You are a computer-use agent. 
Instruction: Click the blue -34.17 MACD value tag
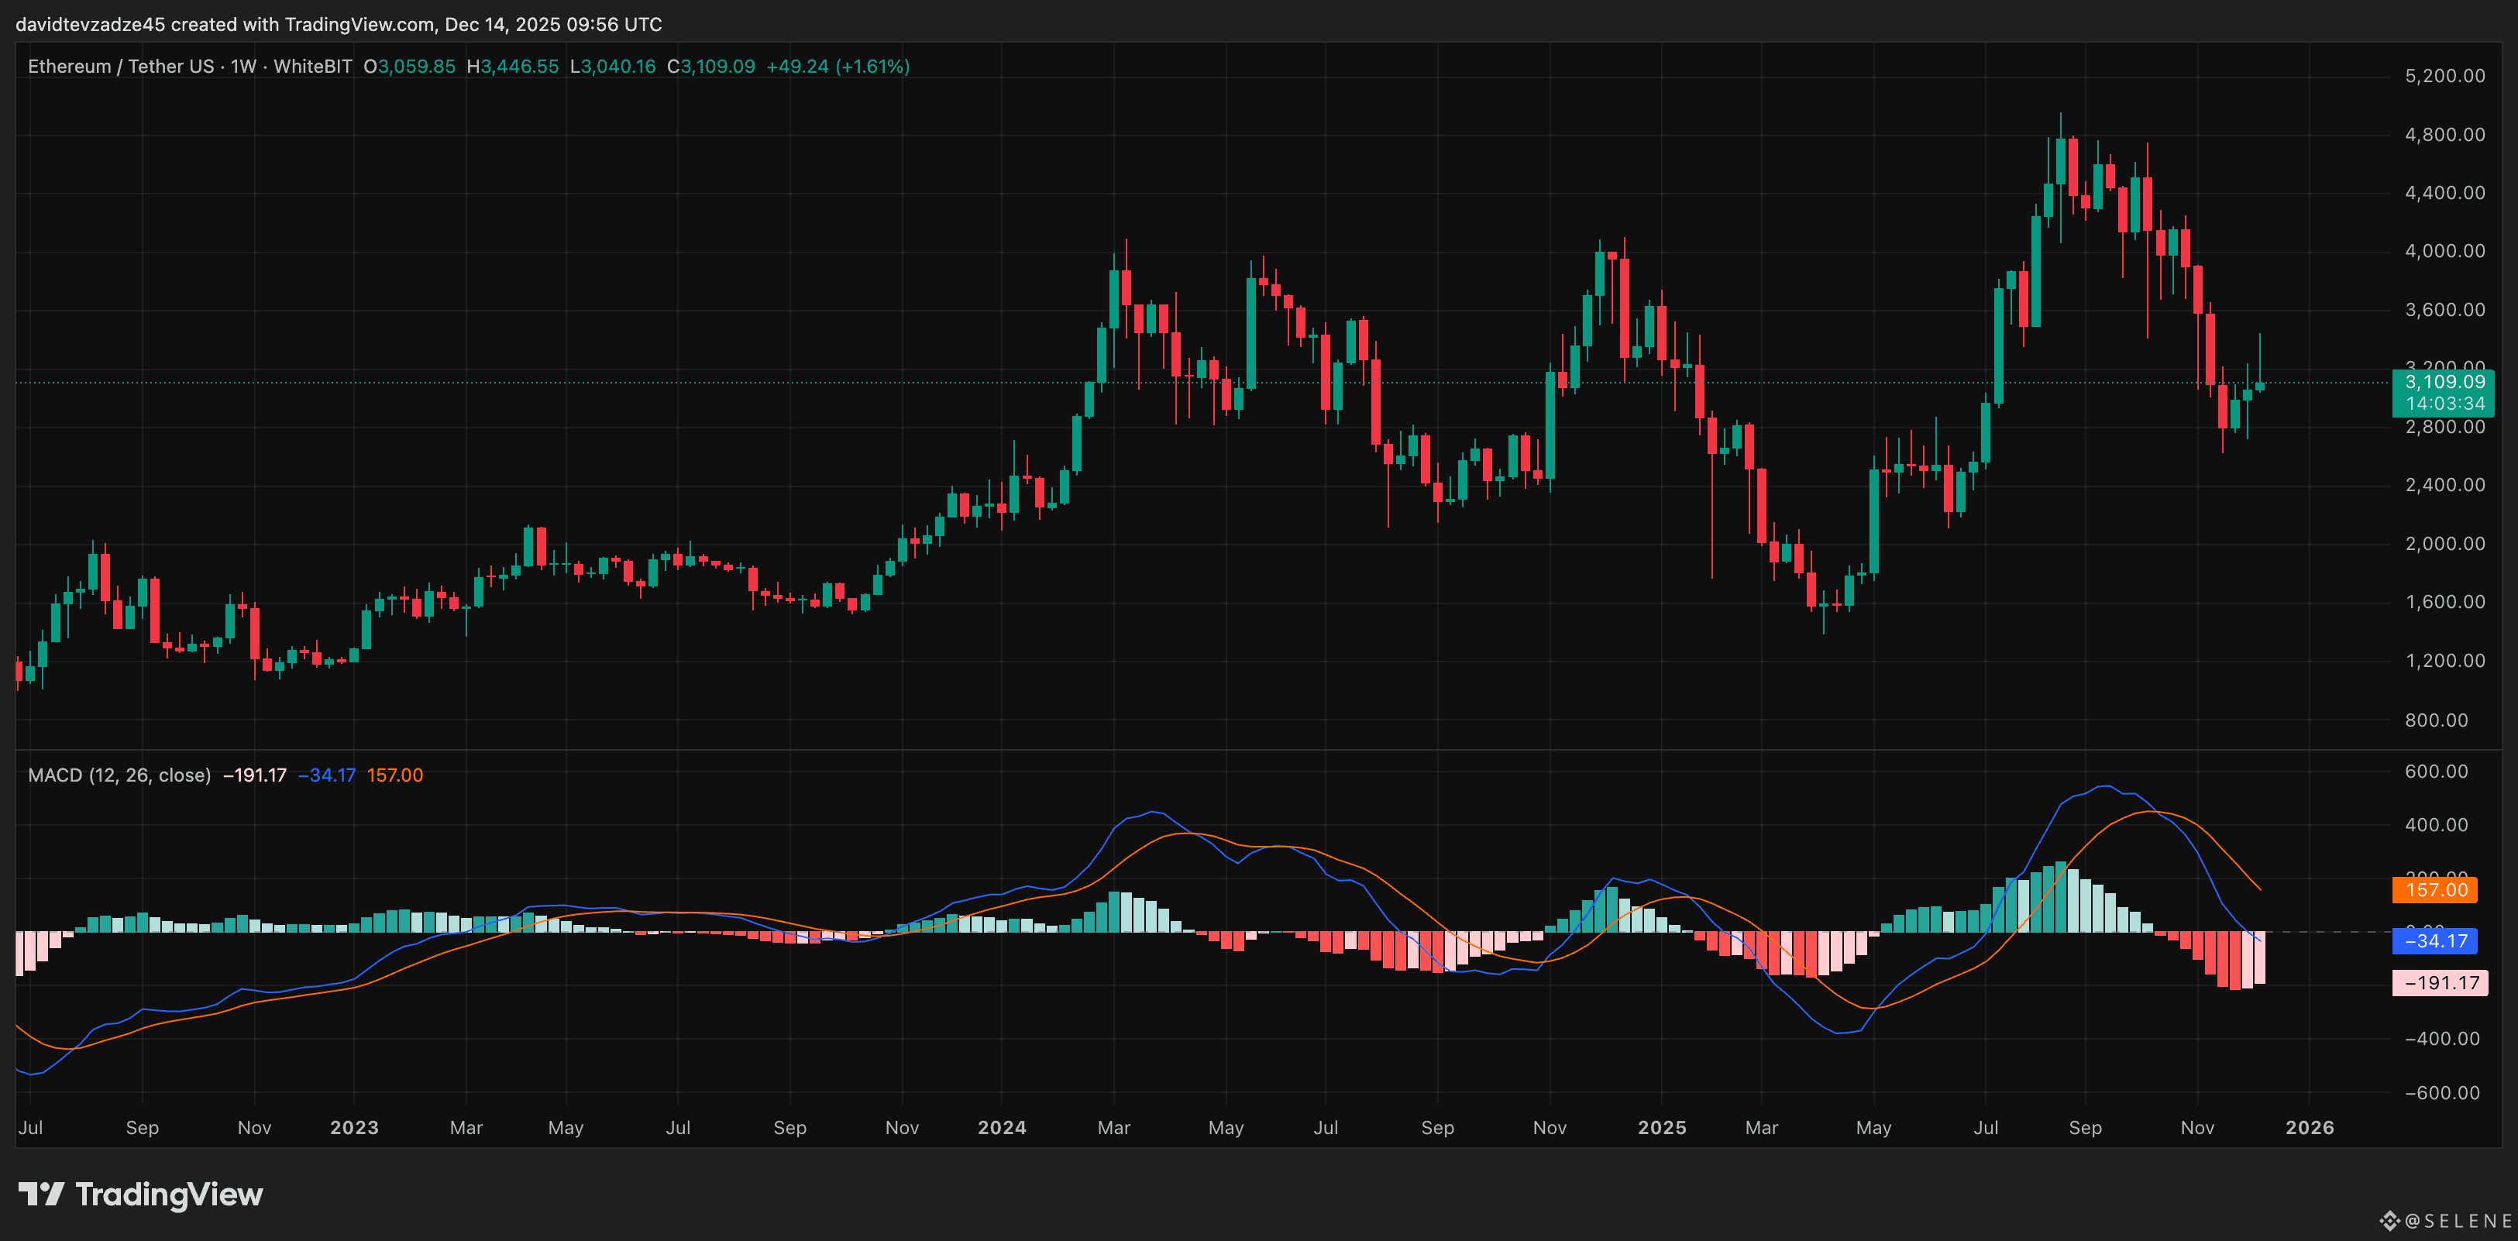tap(2435, 941)
